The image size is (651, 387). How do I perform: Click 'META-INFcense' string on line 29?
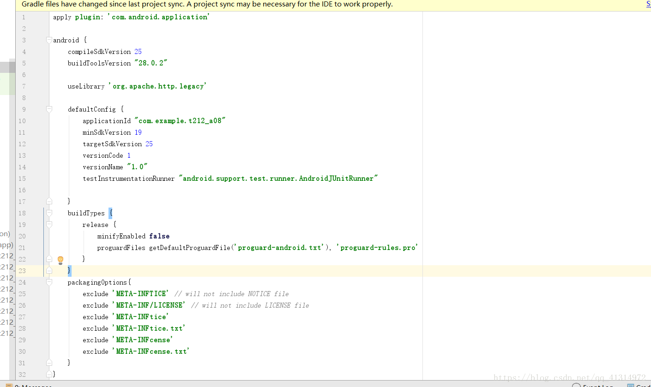coord(142,340)
